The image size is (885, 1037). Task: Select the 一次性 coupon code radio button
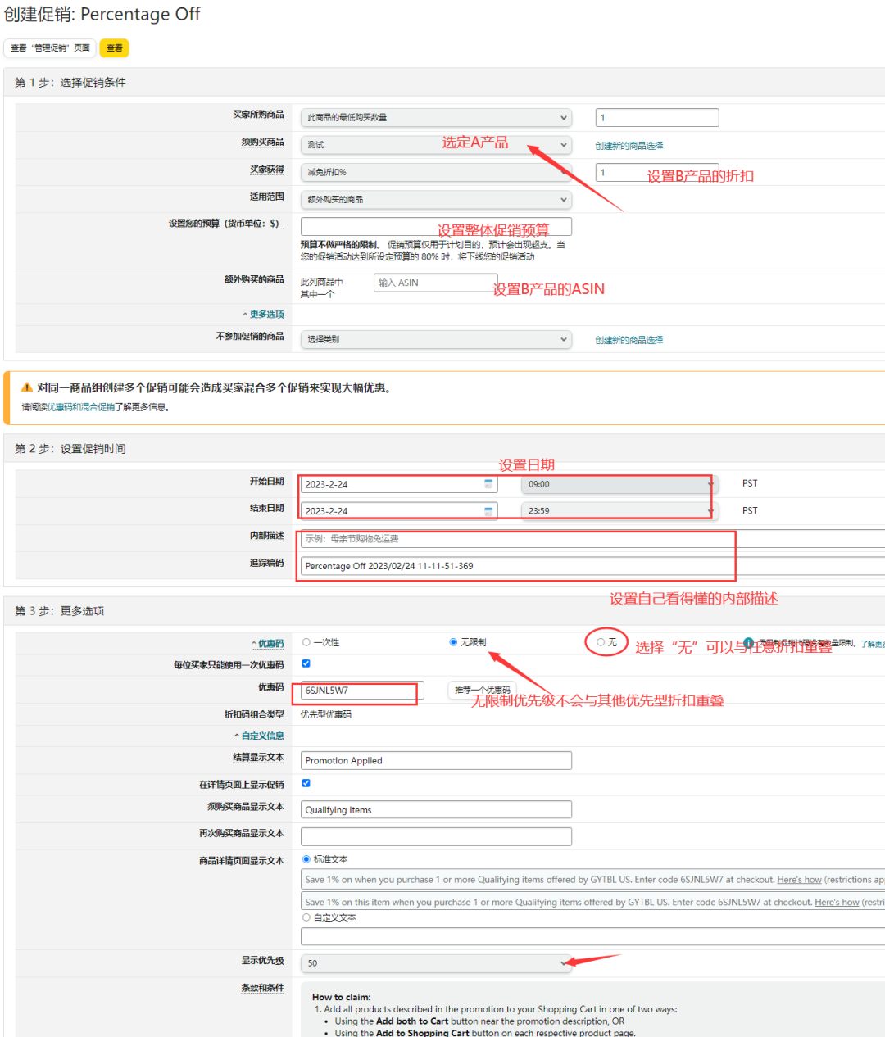click(306, 642)
